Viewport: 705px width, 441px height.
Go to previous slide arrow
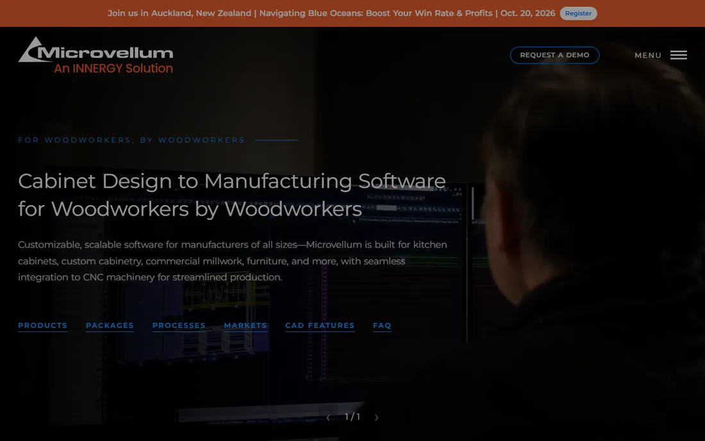[328, 418]
